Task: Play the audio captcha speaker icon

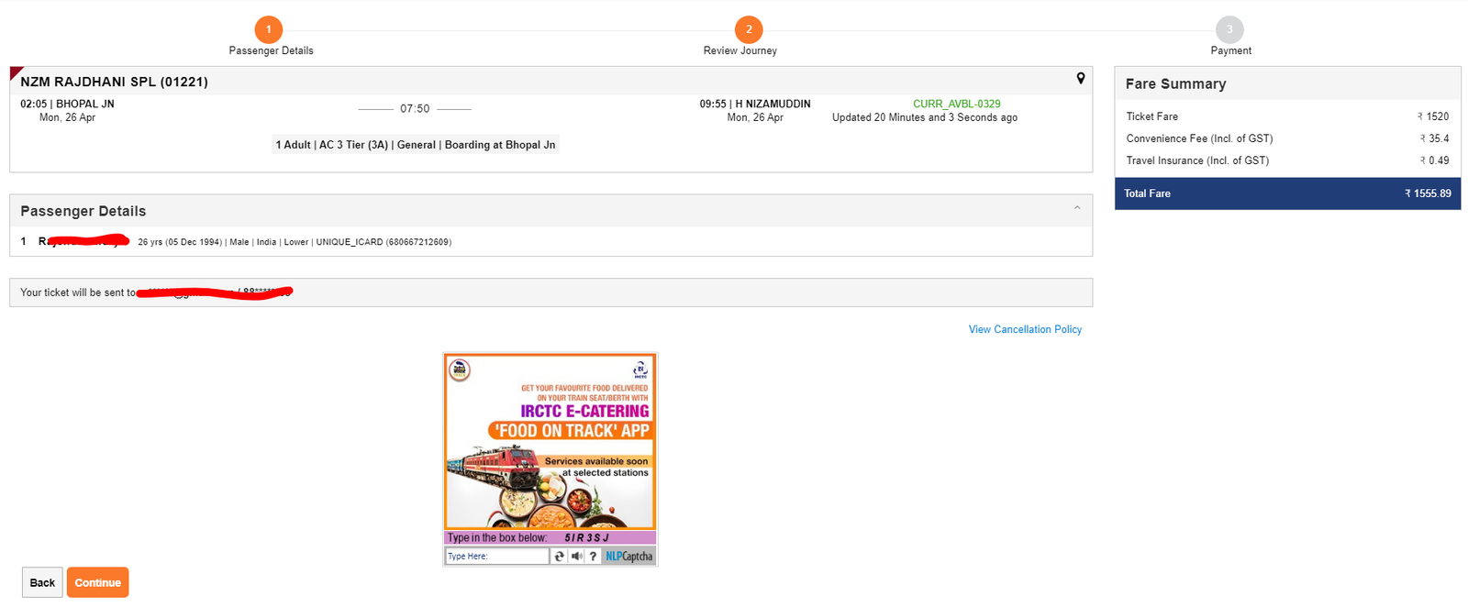Action: click(x=576, y=557)
